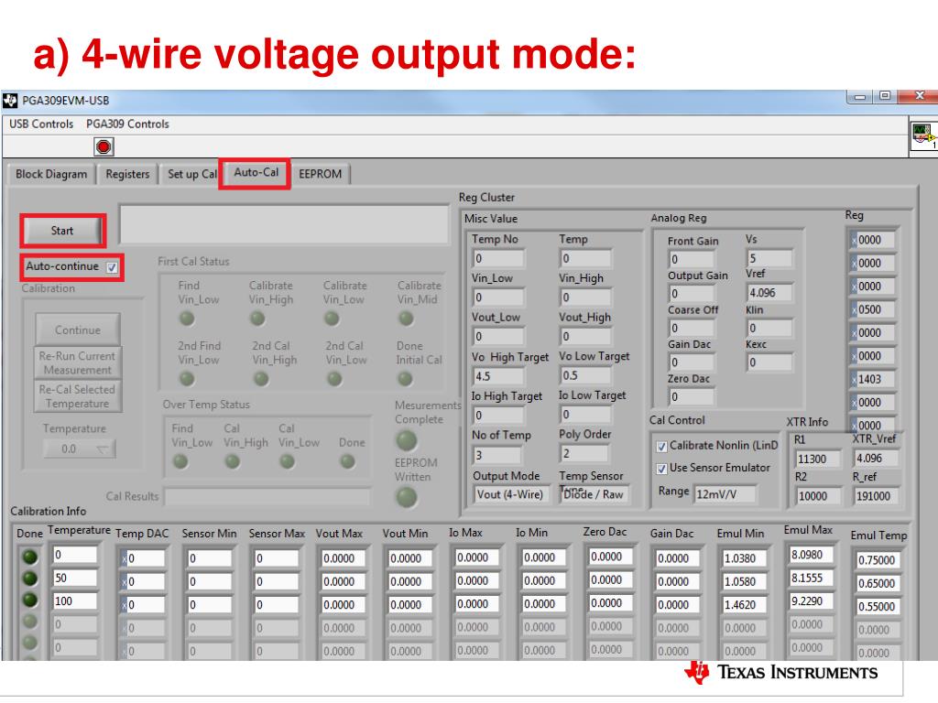Click the Poly Order field
This screenshot has height=703, width=938.
point(584,454)
